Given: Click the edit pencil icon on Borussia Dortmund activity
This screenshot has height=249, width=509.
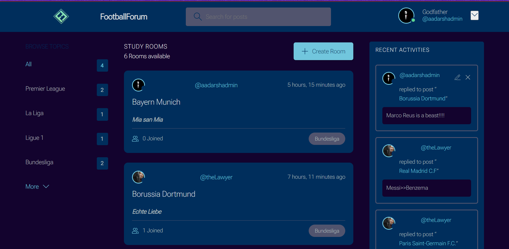Looking at the screenshot, I should click(457, 77).
